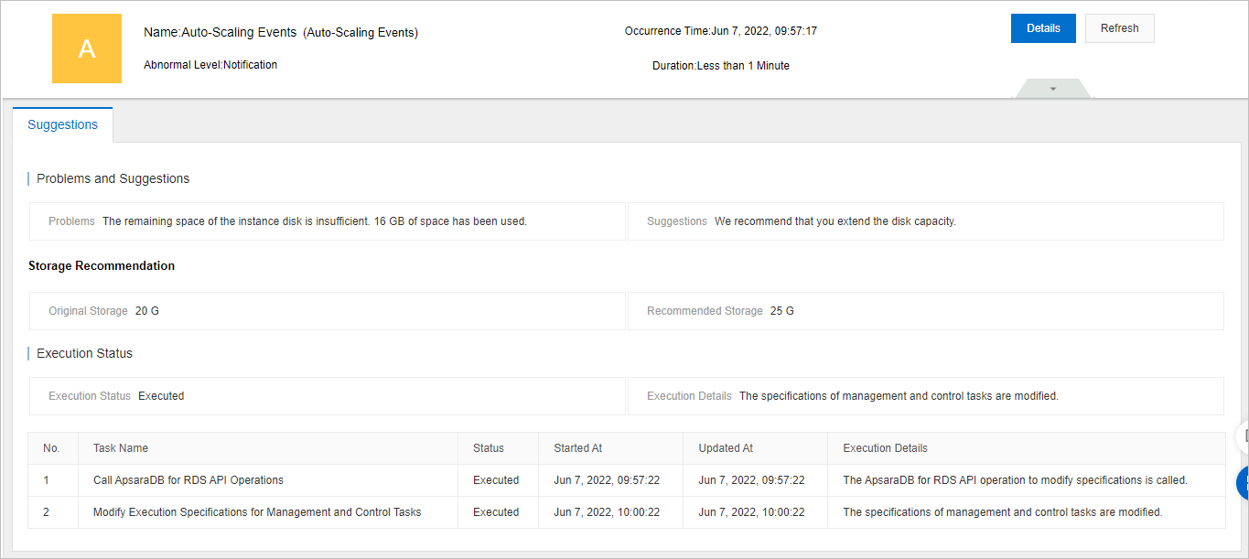Click the Refresh button
This screenshot has width=1249, height=559.
click(1119, 28)
